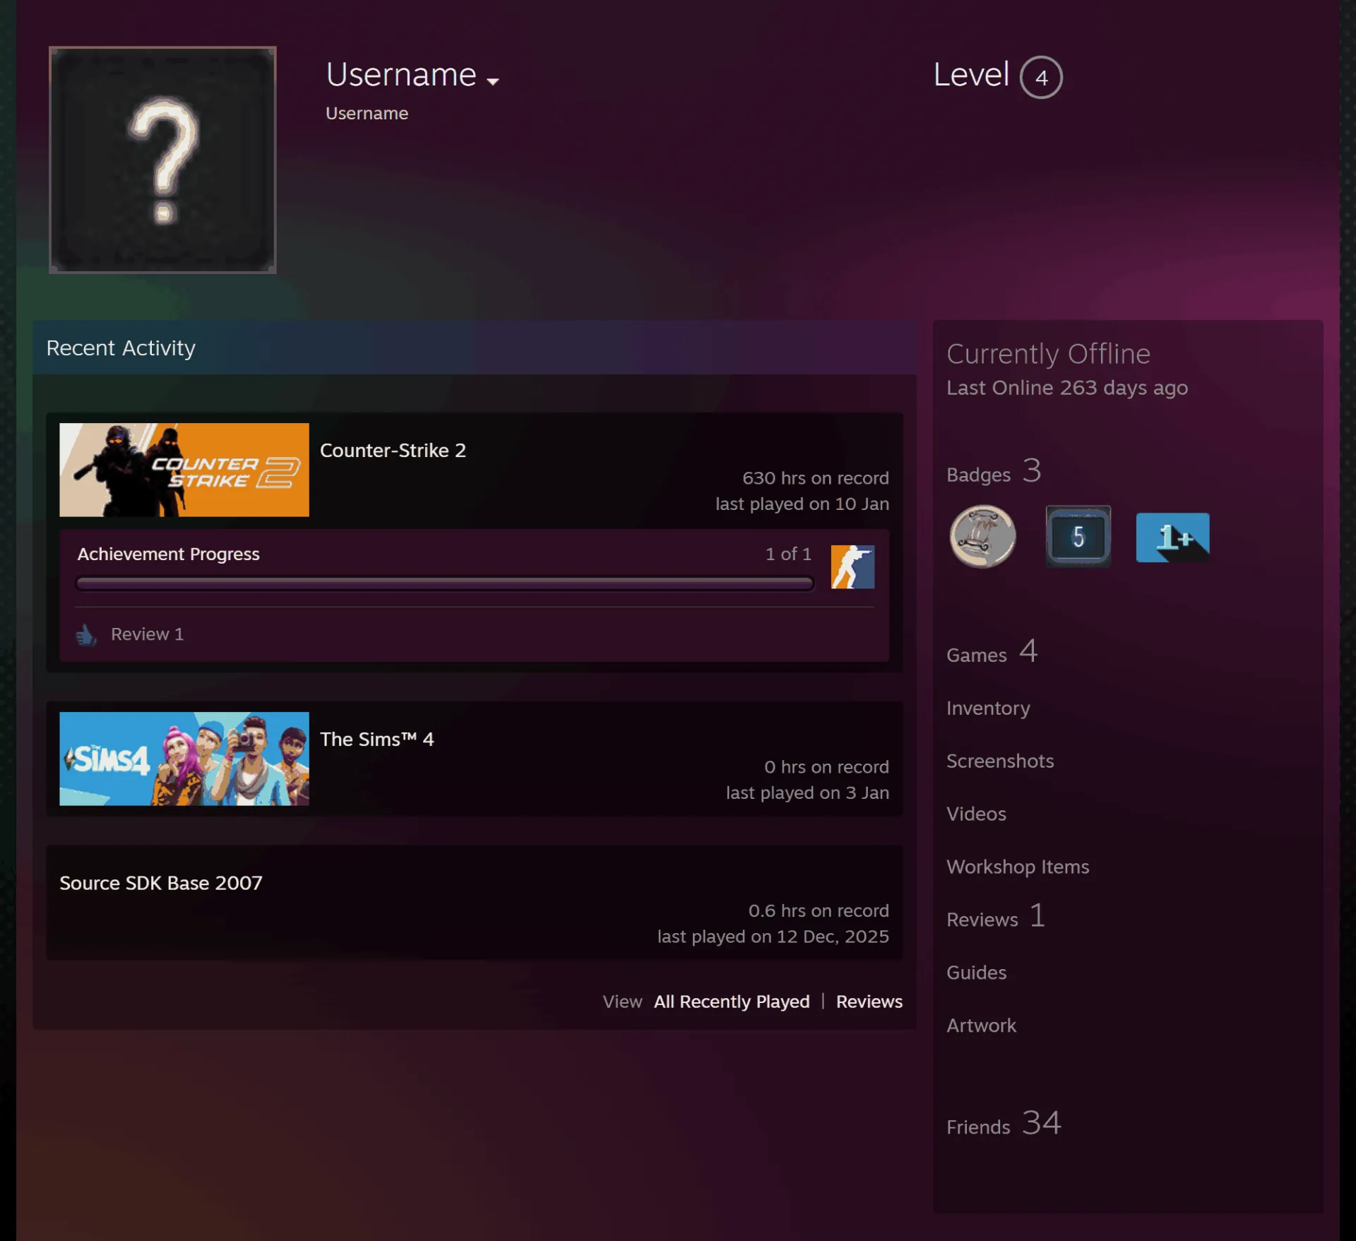The image size is (1356, 1241).
Task: Open the Counter-Strike 2 game title
Action: coord(393,450)
